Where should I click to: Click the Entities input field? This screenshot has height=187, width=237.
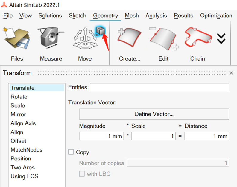[159, 87]
